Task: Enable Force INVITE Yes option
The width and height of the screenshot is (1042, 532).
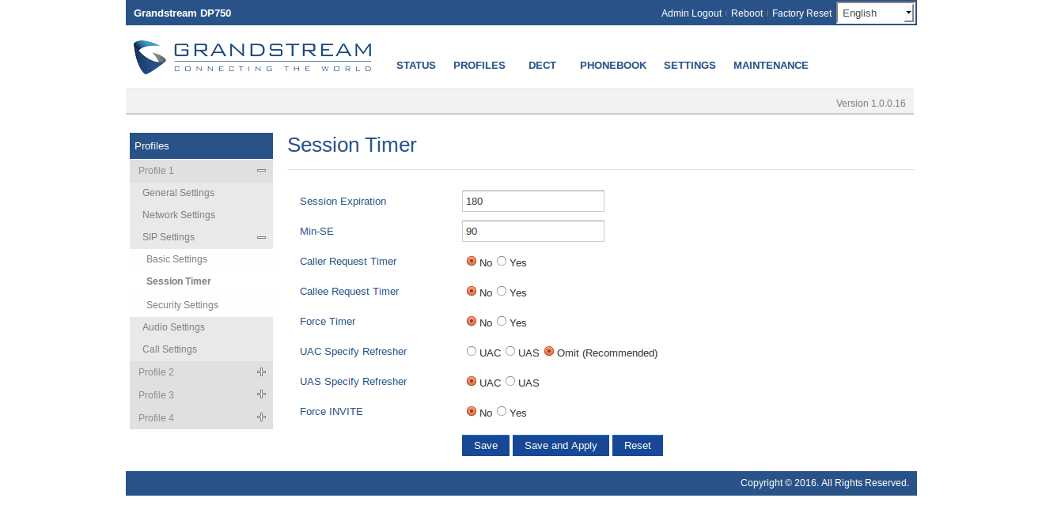Action: pyautogui.click(x=502, y=411)
